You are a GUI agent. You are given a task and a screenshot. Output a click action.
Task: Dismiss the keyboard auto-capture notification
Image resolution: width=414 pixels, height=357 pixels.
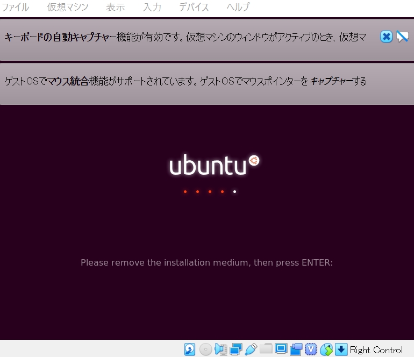pyautogui.click(x=386, y=37)
